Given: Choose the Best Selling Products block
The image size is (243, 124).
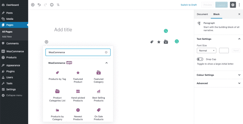Looking at the screenshot, I should coord(99,95).
